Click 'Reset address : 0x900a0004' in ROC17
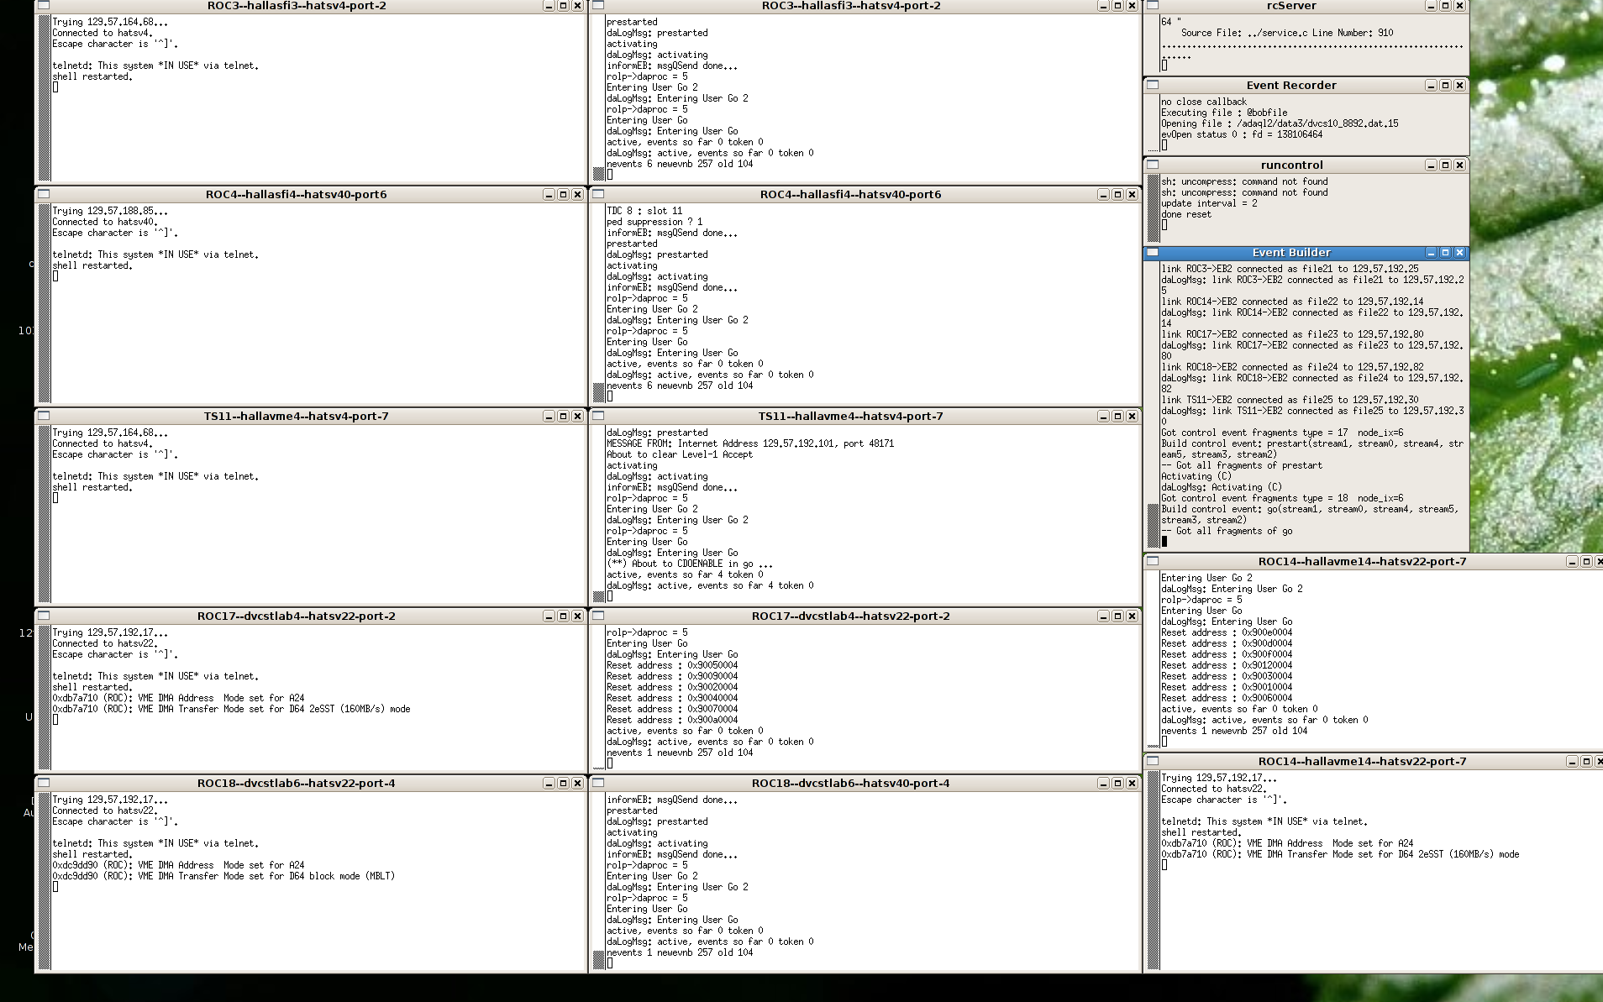This screenshot has height=1002, width=1603. pyautogui.click(x=672, y=720)
